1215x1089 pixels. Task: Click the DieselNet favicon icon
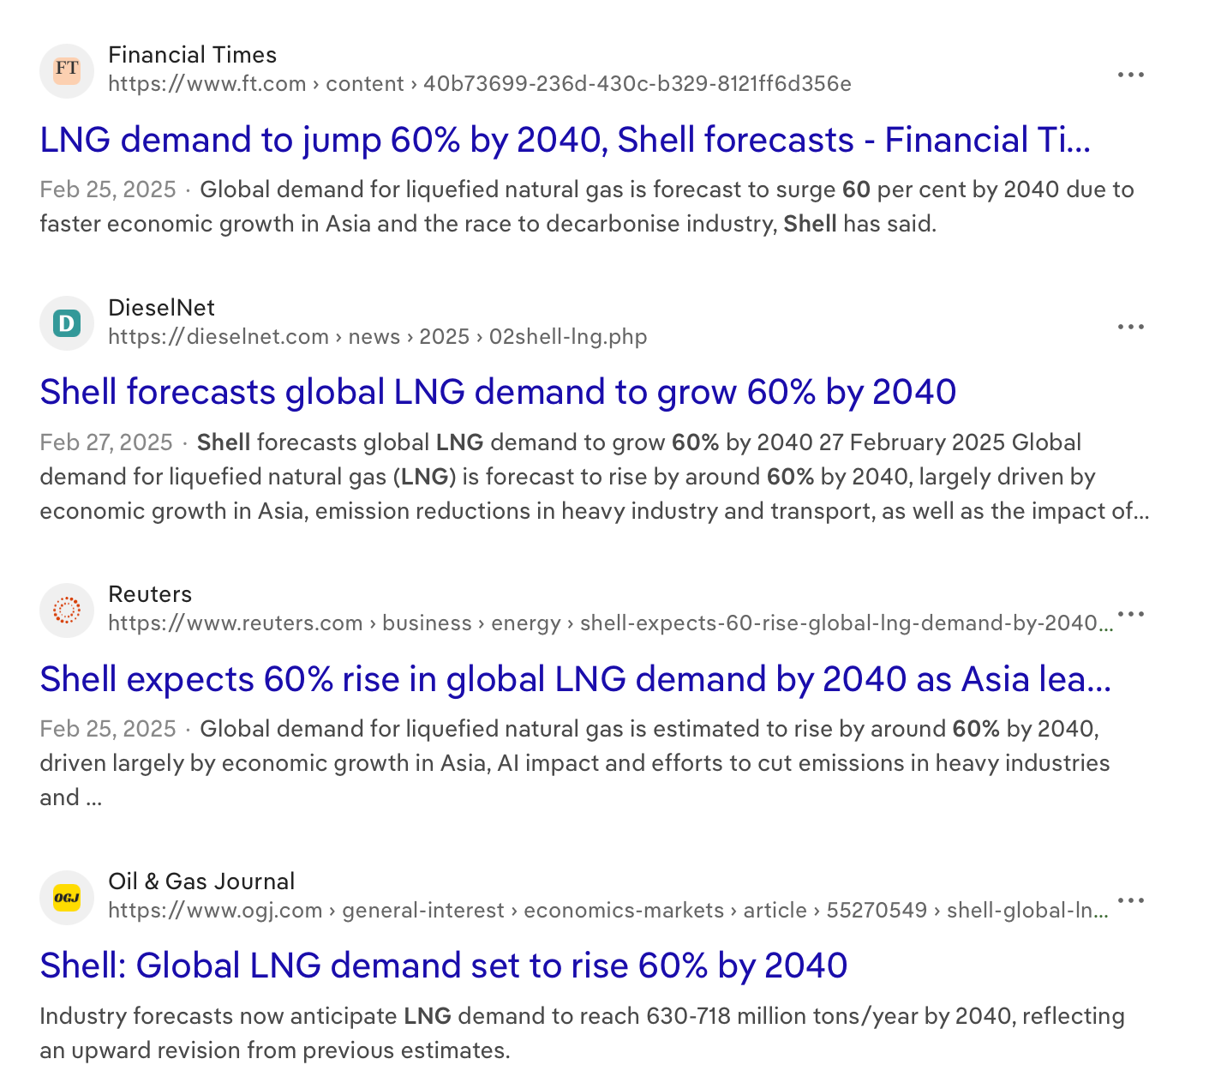[x=67, y=323]
